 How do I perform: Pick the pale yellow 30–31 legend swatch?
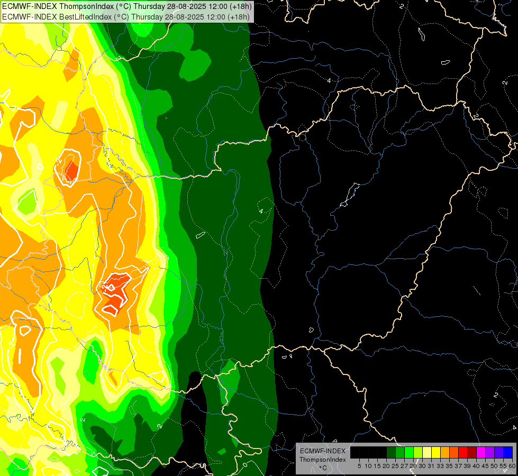tap(427, 452)
